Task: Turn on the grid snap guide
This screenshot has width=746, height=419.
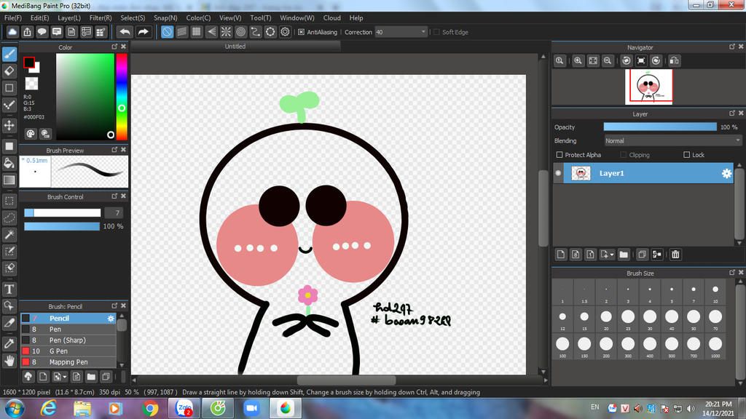Action: tap(197, 32)
